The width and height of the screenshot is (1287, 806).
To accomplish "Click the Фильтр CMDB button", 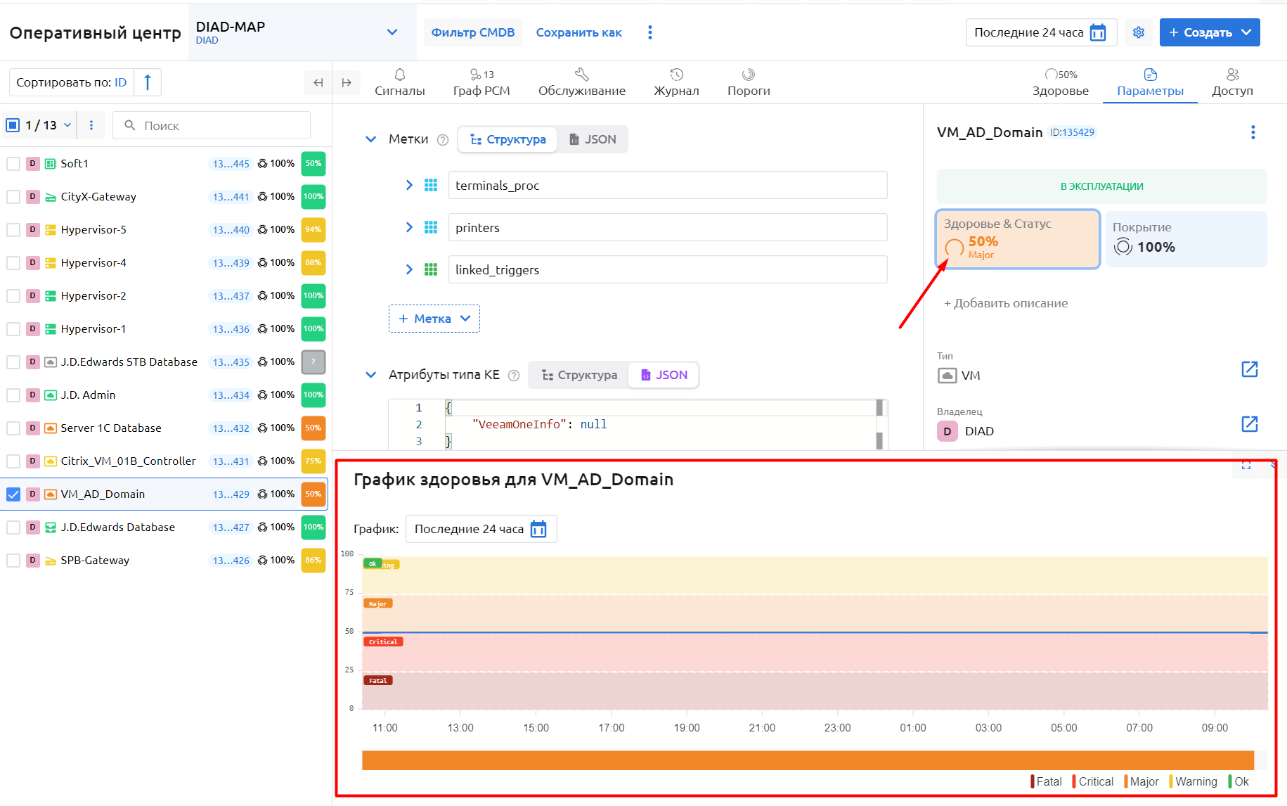I will (472, 32).
